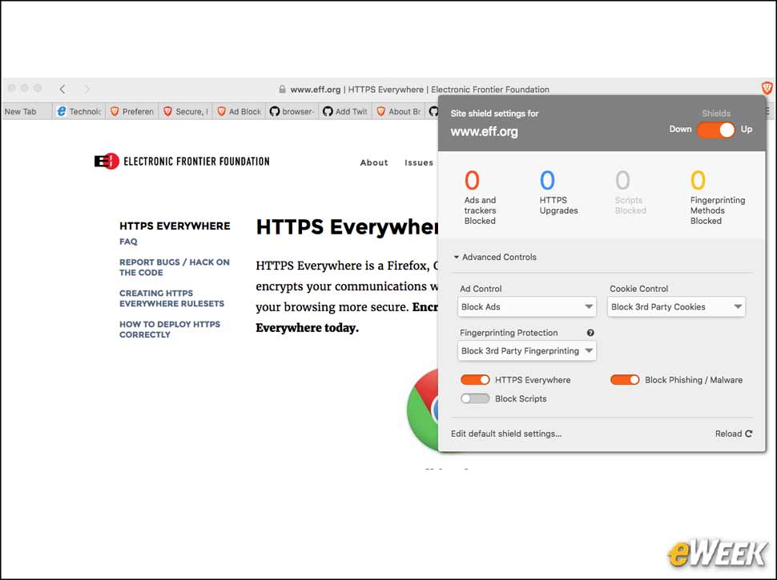
Task: Toggle Shields Down/Up switch
Action: (715, 130)
